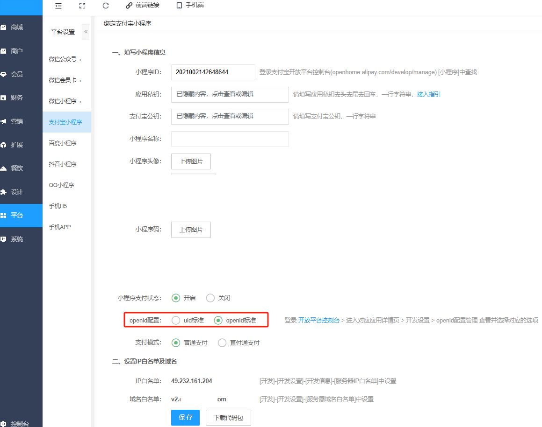The width and height of the screenshot is (542, 427).
Task: Click the refresh icon in top toolbar
Action: 106,6
